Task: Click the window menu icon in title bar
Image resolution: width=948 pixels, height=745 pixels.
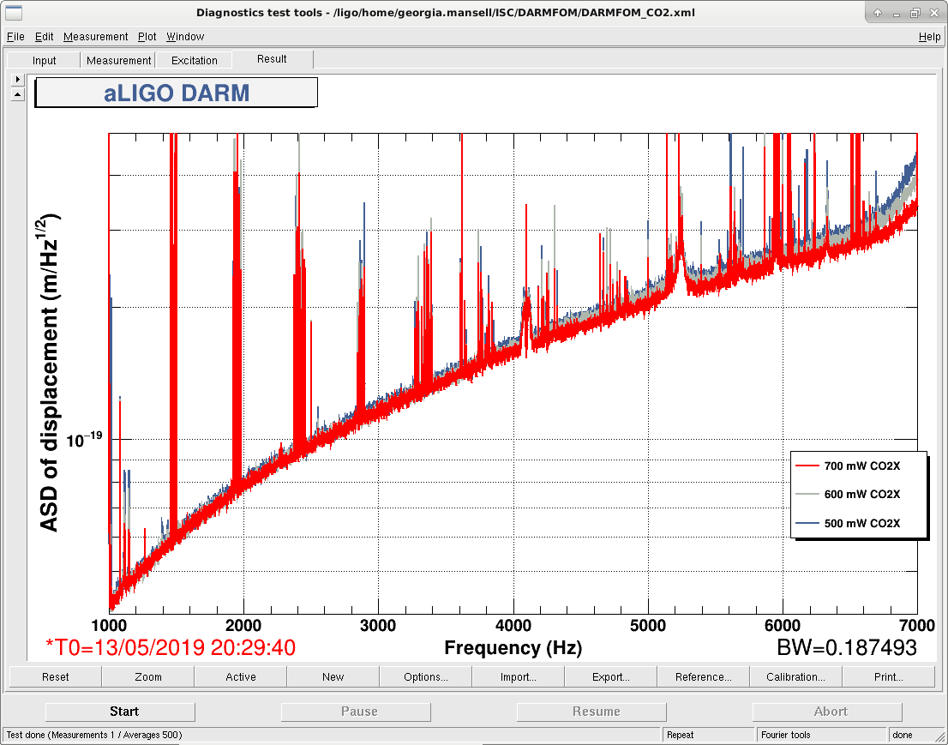Action: coord(14,12)
